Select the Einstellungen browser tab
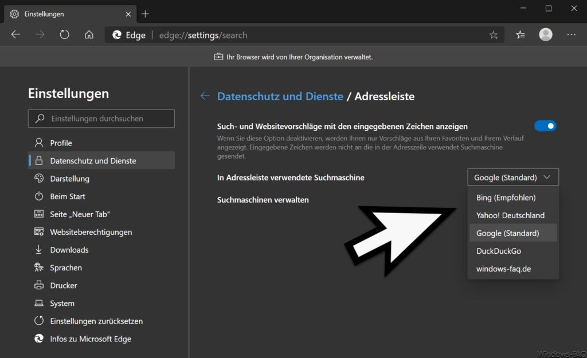This screenshot has width=587, height=358. 71,14
